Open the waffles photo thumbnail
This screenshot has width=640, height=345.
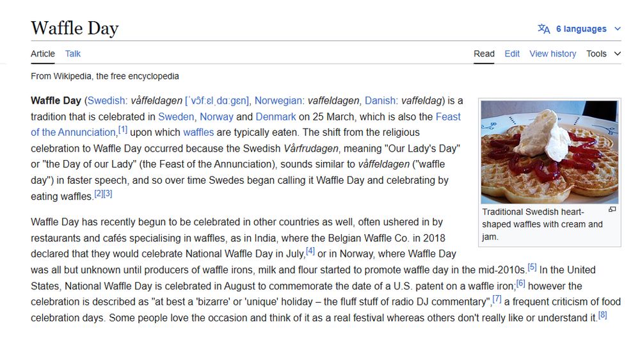[549, 152]
